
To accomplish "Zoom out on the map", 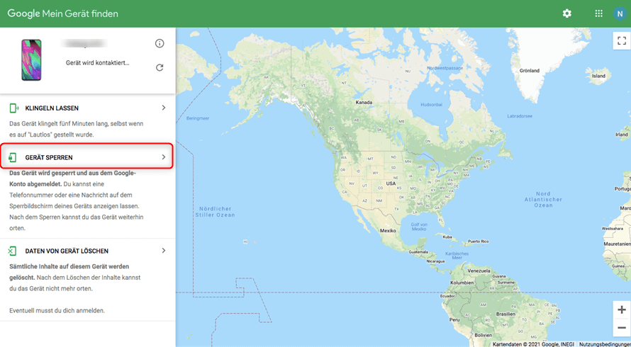I will [621, 328].
